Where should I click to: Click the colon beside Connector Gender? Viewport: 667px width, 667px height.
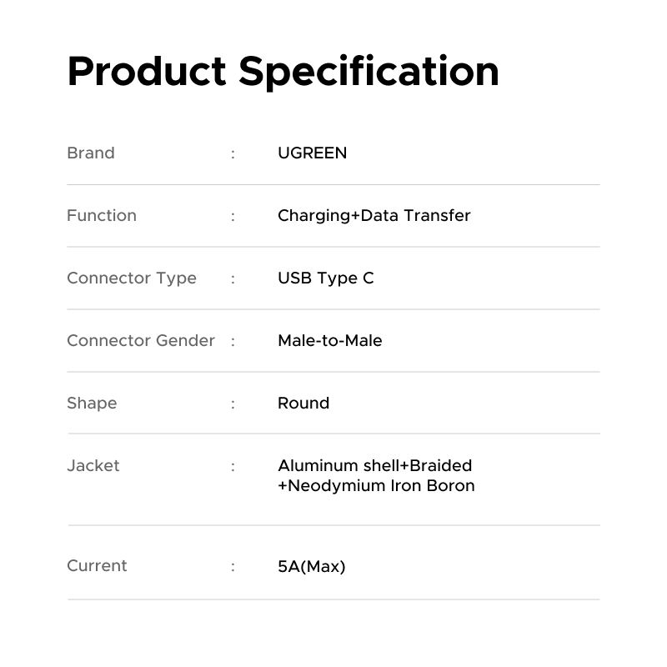pyautogui.click(x=233, y=342)
